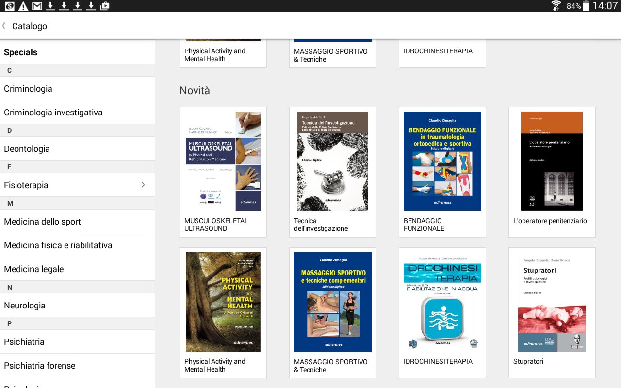Viewport: 621px width, 388px height.
Task: Tap the battery status icon
Action: [586, 6]
